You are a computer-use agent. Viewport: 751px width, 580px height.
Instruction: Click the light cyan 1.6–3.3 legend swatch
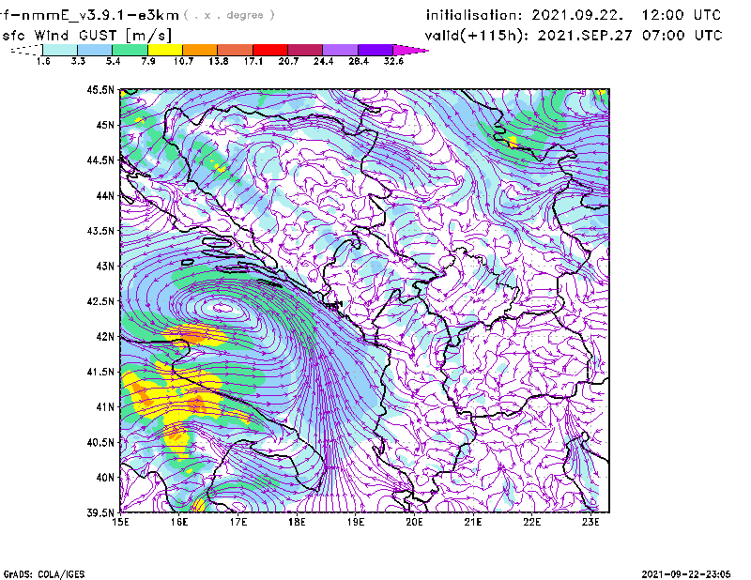click(60, 50)
